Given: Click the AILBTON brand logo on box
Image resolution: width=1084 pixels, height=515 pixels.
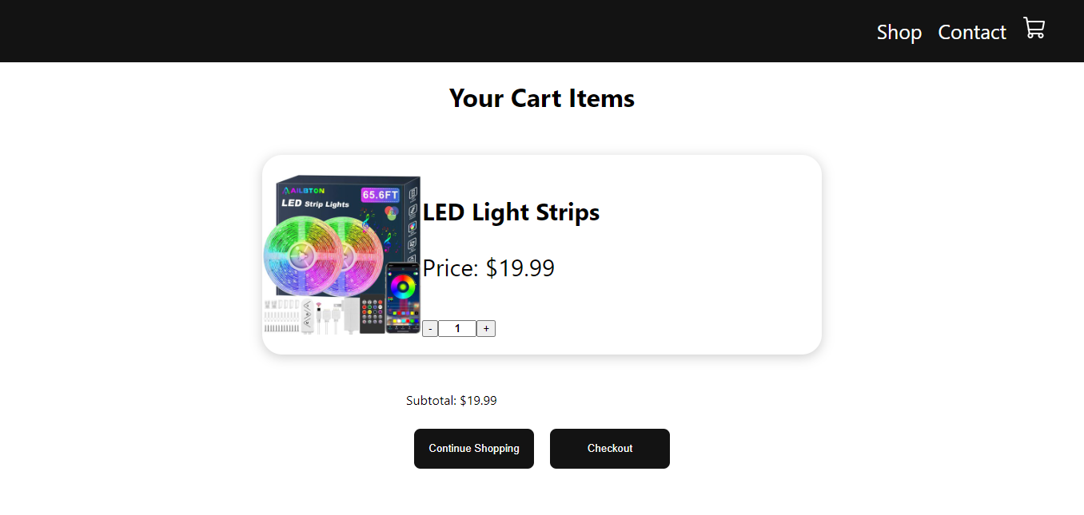Looking at the screenshot, I should pos(304,192).
